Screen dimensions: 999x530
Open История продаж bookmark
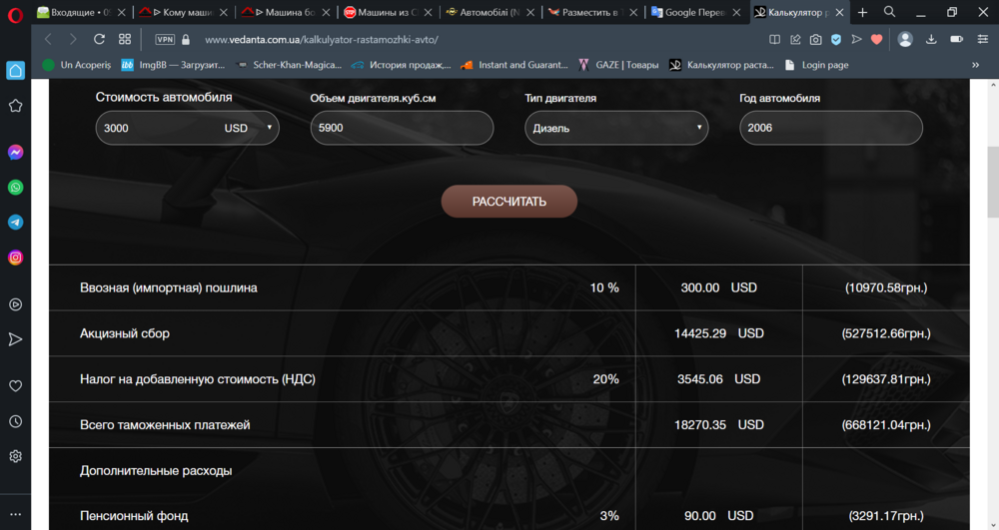click(401, 65)
